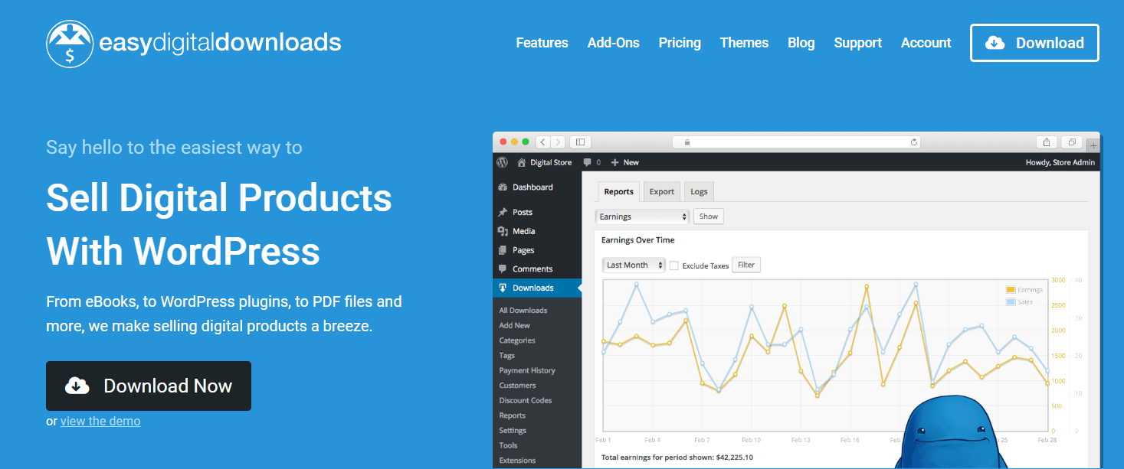This screenshot has height=469, width=1124.
Task: Click the lock icon in address bar
Action: [687, 142]
